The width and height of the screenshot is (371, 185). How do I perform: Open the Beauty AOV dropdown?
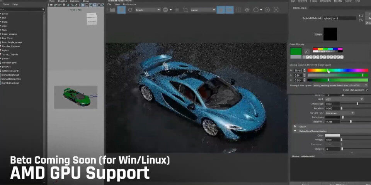pos(148,10)
